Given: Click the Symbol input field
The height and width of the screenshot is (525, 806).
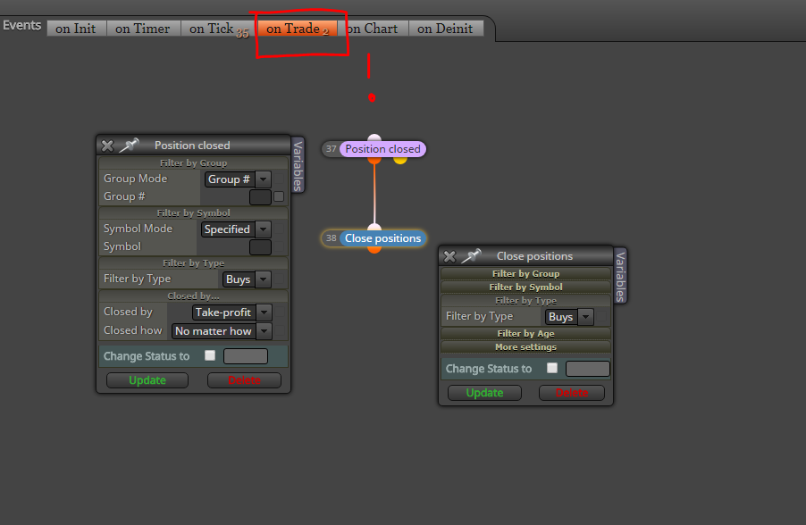Looking at the screenshot, I should [x=260, y=247].
